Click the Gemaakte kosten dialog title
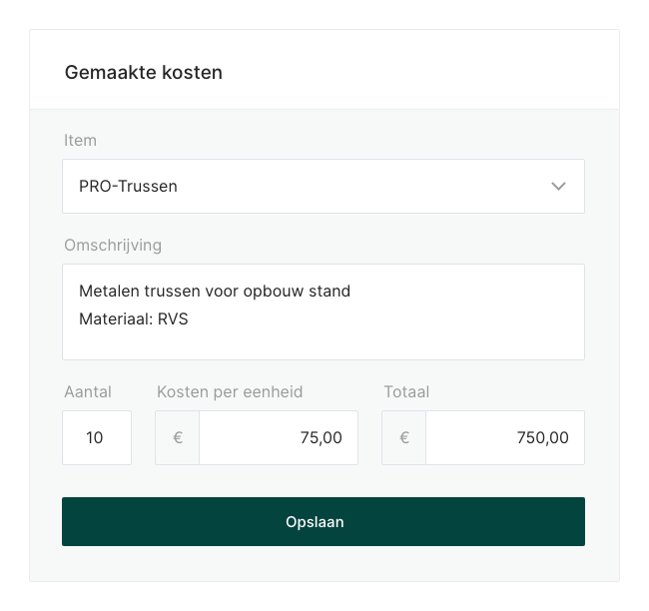Screen dimensions: 649x611 click(144, 73)
